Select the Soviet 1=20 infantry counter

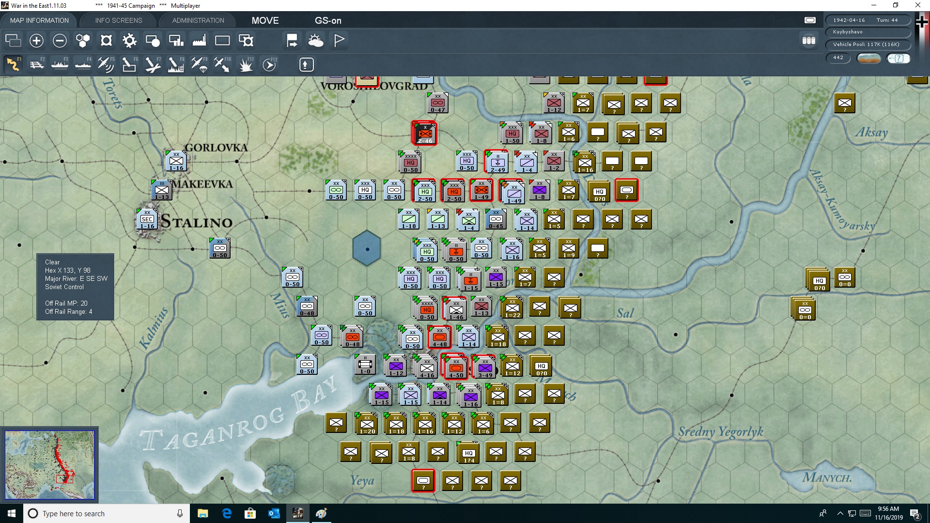(x=367, y=424)
